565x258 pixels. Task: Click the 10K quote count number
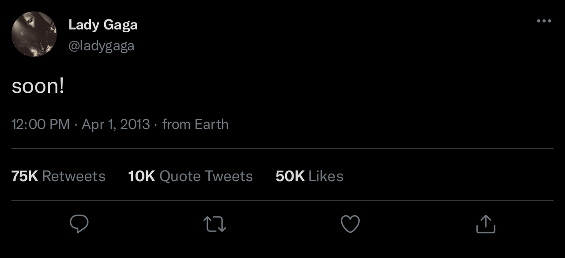pyautogui.click(x=141, y=176)
